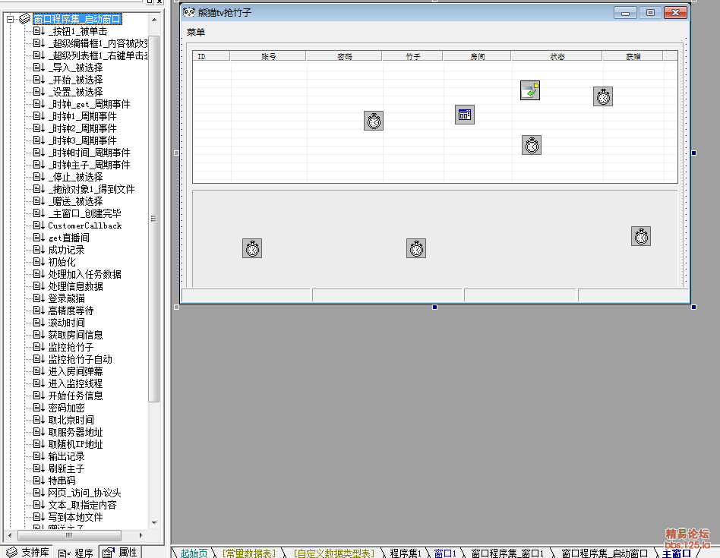Click the 状态 column header
This screenshot has height=558, width=720.
pos(557,56)
